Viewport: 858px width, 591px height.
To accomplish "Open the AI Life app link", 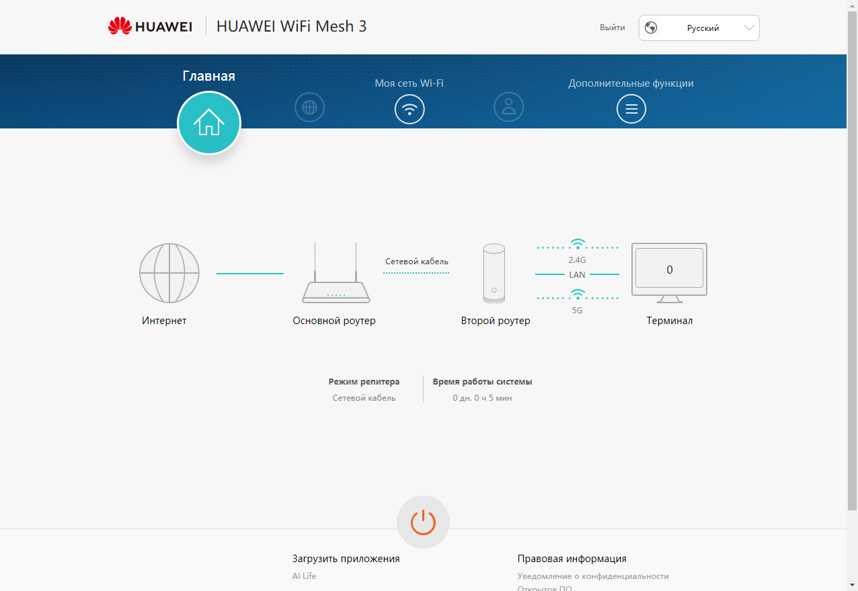I will (x=304, y=576).
